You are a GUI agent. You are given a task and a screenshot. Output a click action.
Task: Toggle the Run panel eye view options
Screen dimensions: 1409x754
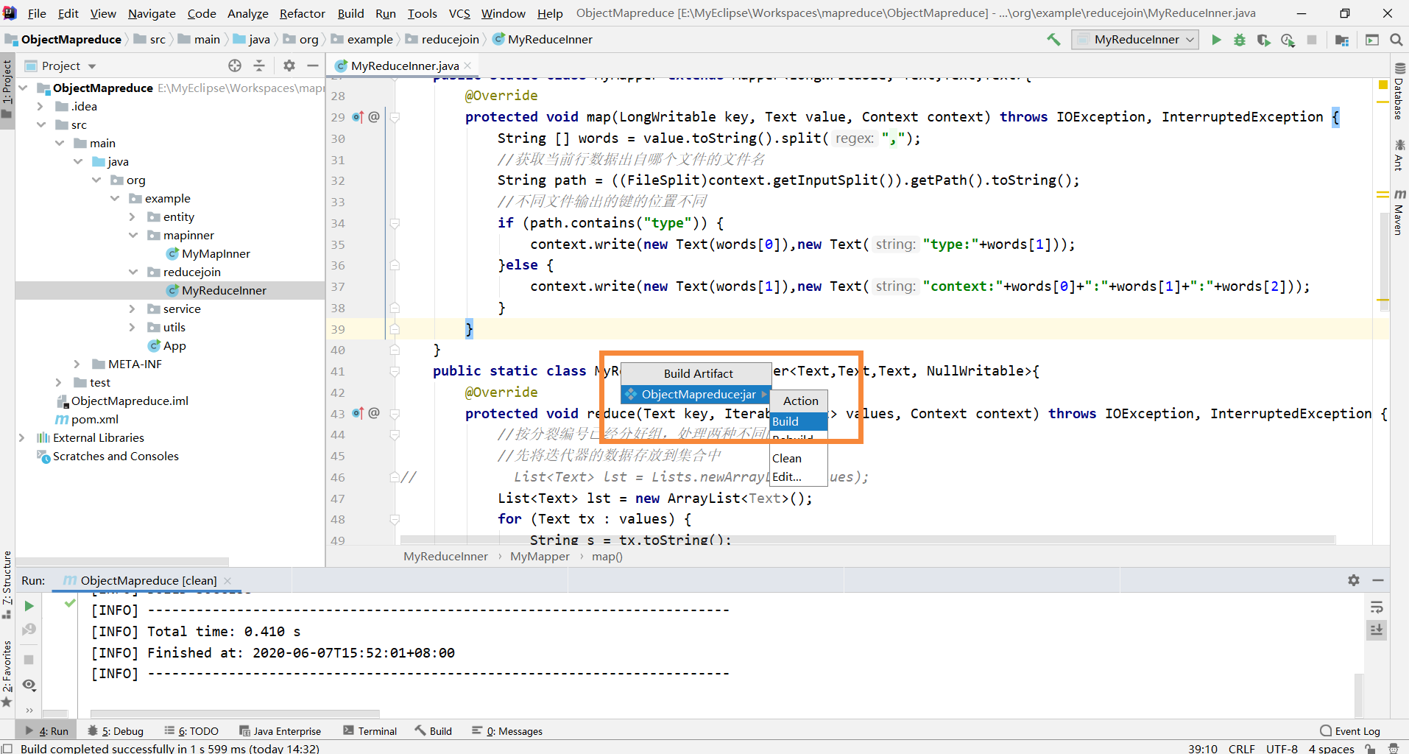tap(29, 685)
